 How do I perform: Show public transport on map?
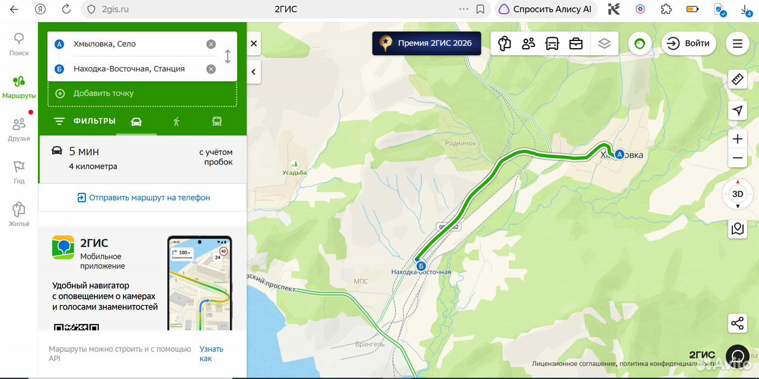tap(552, 43)
